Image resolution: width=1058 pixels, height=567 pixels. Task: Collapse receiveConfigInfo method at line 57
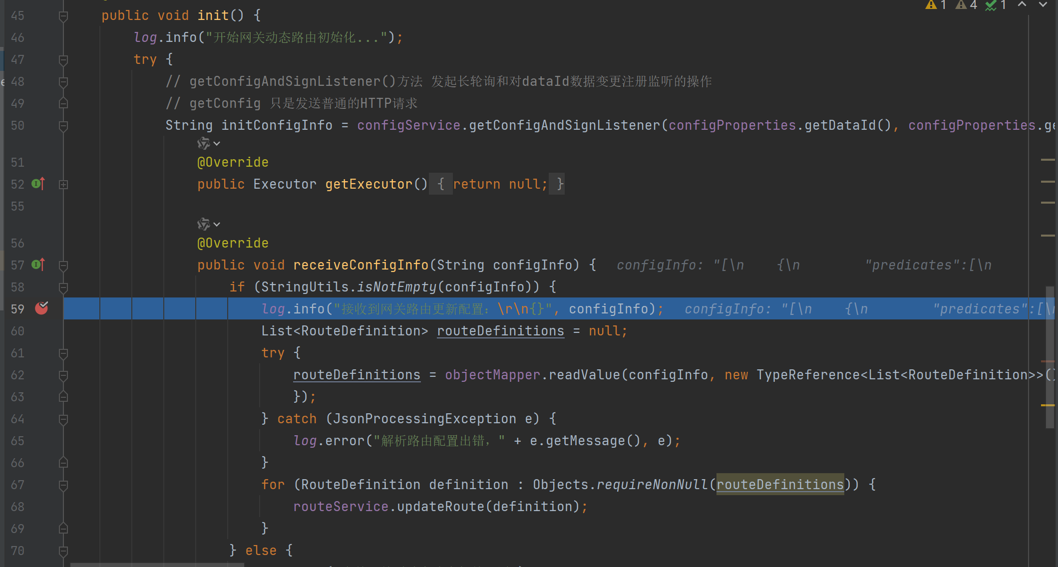click(63, 266)
